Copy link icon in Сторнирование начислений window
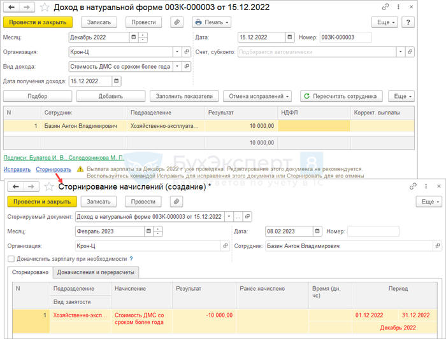 413,186
